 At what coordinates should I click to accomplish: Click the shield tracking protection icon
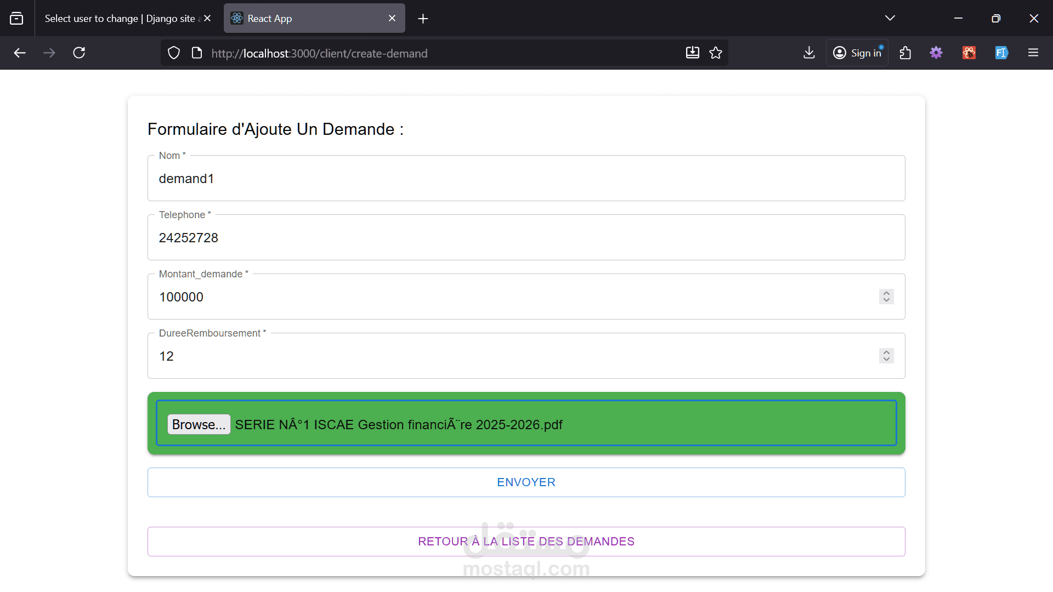click(174, 53)
